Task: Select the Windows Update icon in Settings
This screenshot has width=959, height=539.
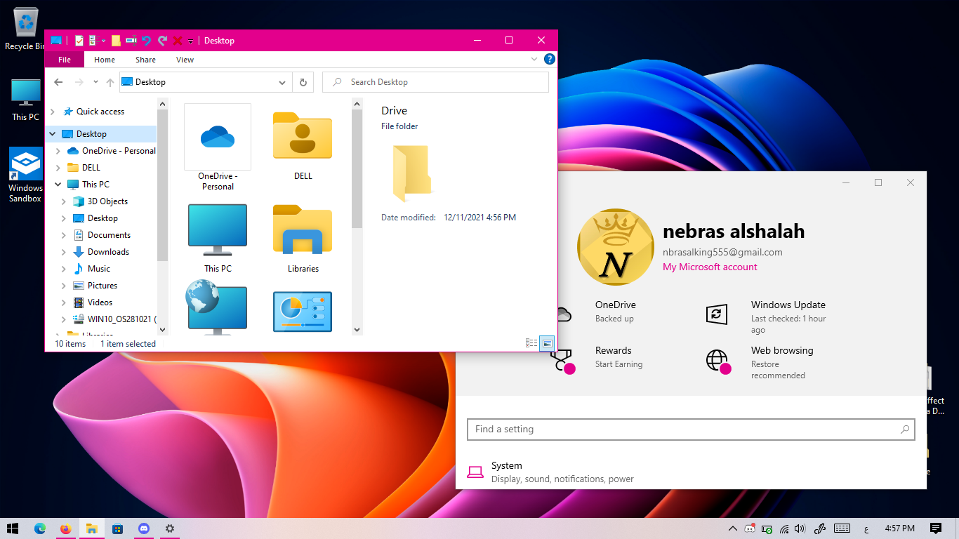Action: (x=716, y=314)
